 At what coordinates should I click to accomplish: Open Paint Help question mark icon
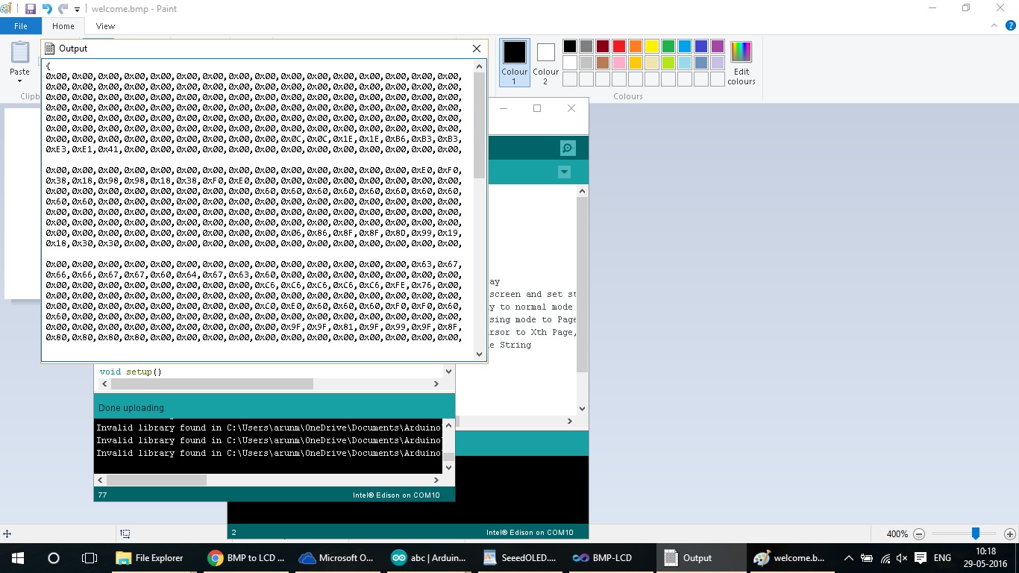pyautogui.click(x=1011, y=25)
